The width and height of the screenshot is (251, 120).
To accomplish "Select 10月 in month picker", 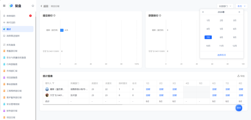I will click(x=208, y=46).
